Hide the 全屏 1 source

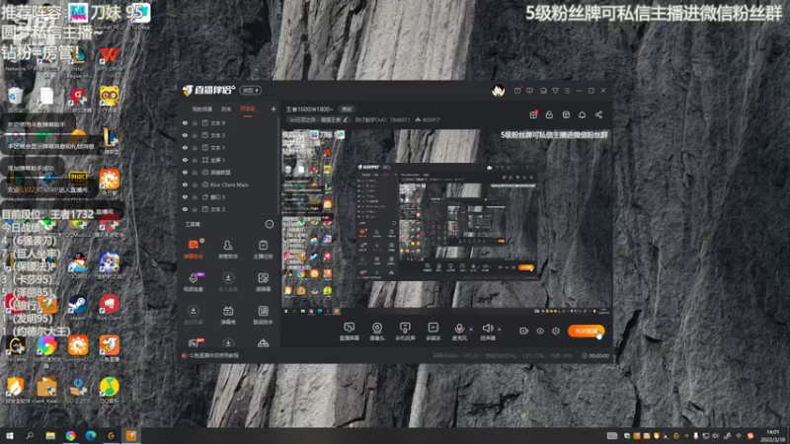pyautogui.click(x=185, y=160)
